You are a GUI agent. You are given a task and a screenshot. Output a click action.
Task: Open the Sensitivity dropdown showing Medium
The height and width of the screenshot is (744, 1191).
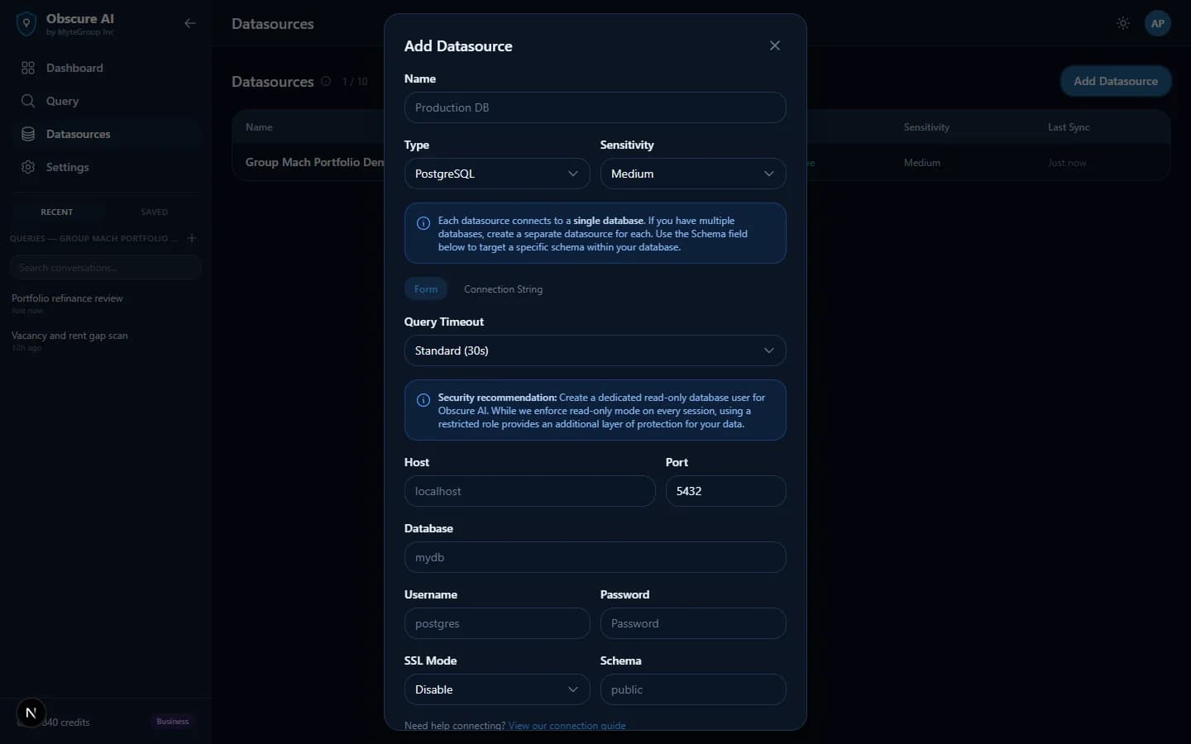pos(693,174)
